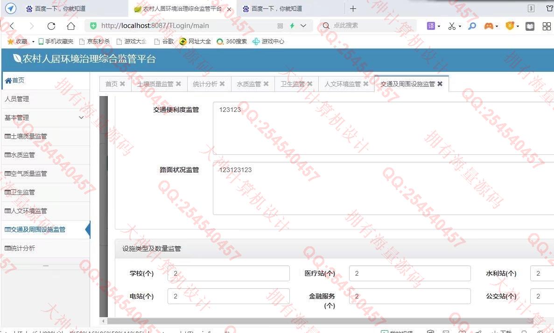This screenshot has width=554, height=333.
Task: Open the reading mode book icon
Action: click(530, 26)
